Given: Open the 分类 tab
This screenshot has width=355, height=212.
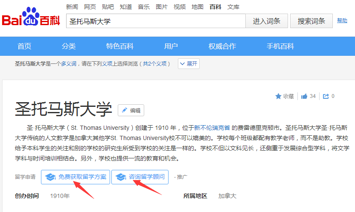Looking at the screenshot, I should 69,46.
